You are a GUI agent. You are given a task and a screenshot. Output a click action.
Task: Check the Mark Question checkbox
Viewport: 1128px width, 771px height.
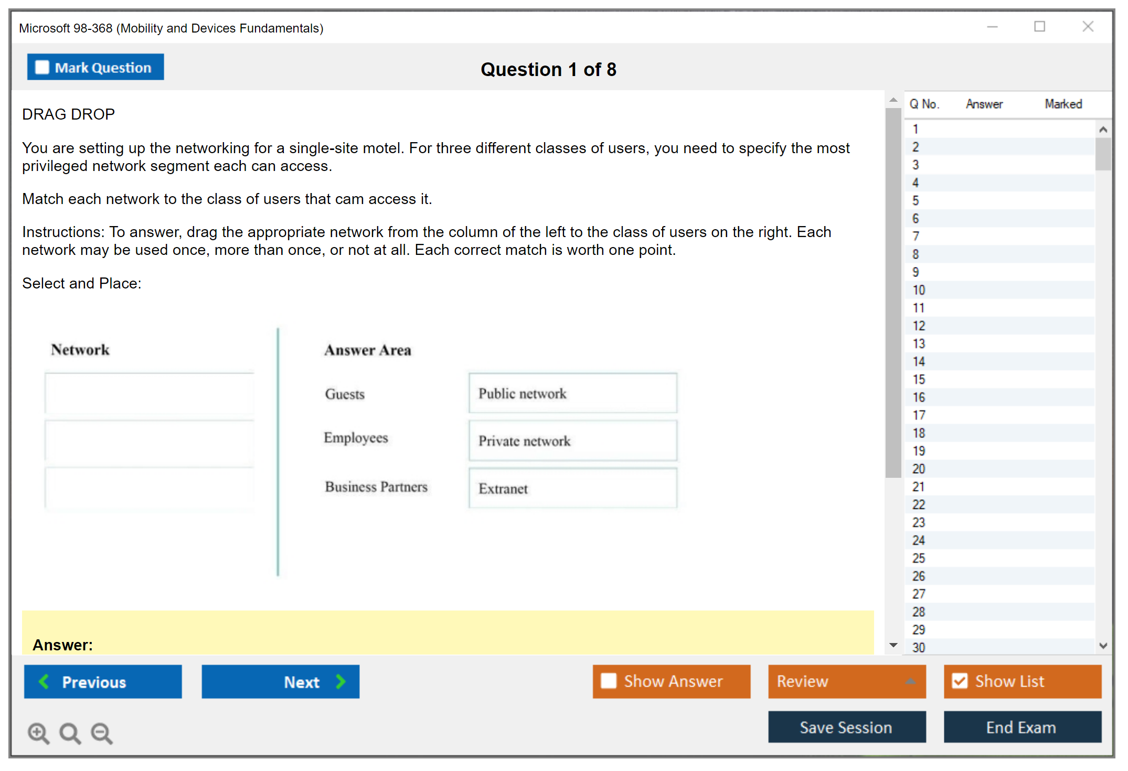click(42, 67)
